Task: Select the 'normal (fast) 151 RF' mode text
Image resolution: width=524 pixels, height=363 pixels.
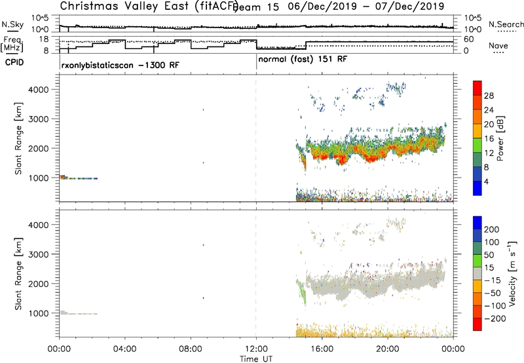Action: point(303,60)
